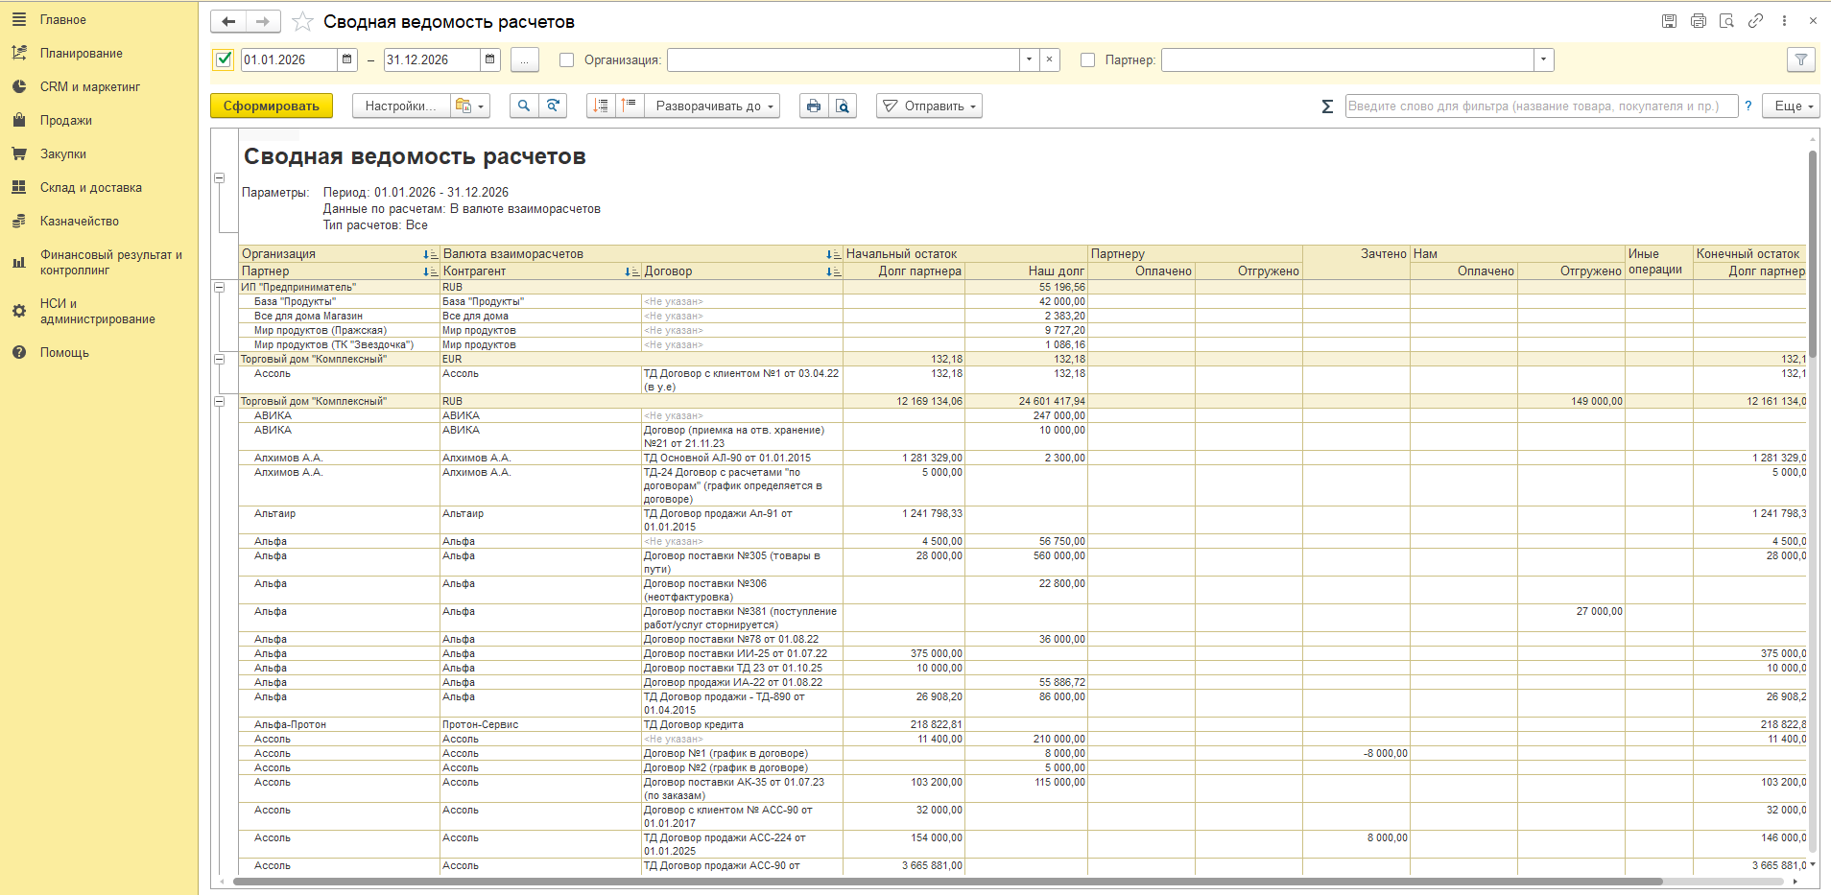Click the filter word search input field
The height and width of the screenshot is (895, 1831).
point(1541,106)
